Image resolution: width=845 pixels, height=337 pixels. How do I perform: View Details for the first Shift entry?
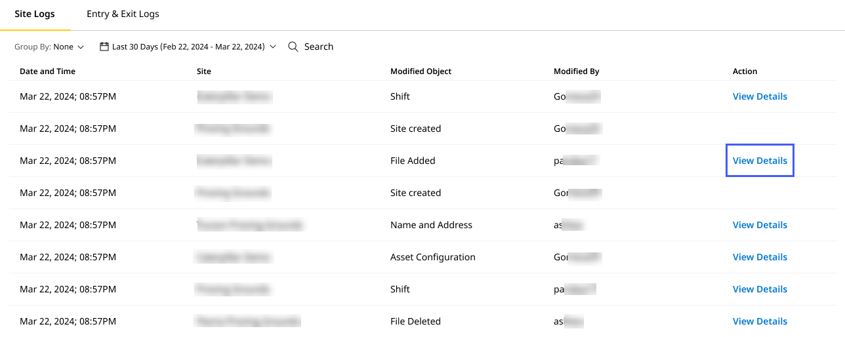pyautogui.click(x=760, y=96)
